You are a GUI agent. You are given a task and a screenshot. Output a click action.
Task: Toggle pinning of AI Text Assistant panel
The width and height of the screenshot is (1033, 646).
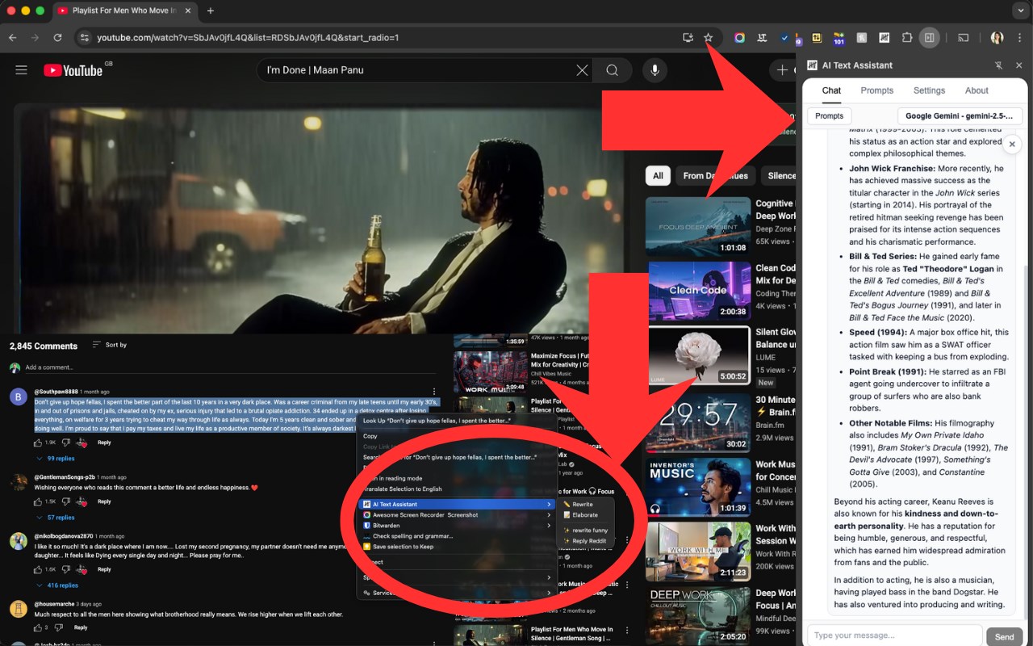coord(998,65)
